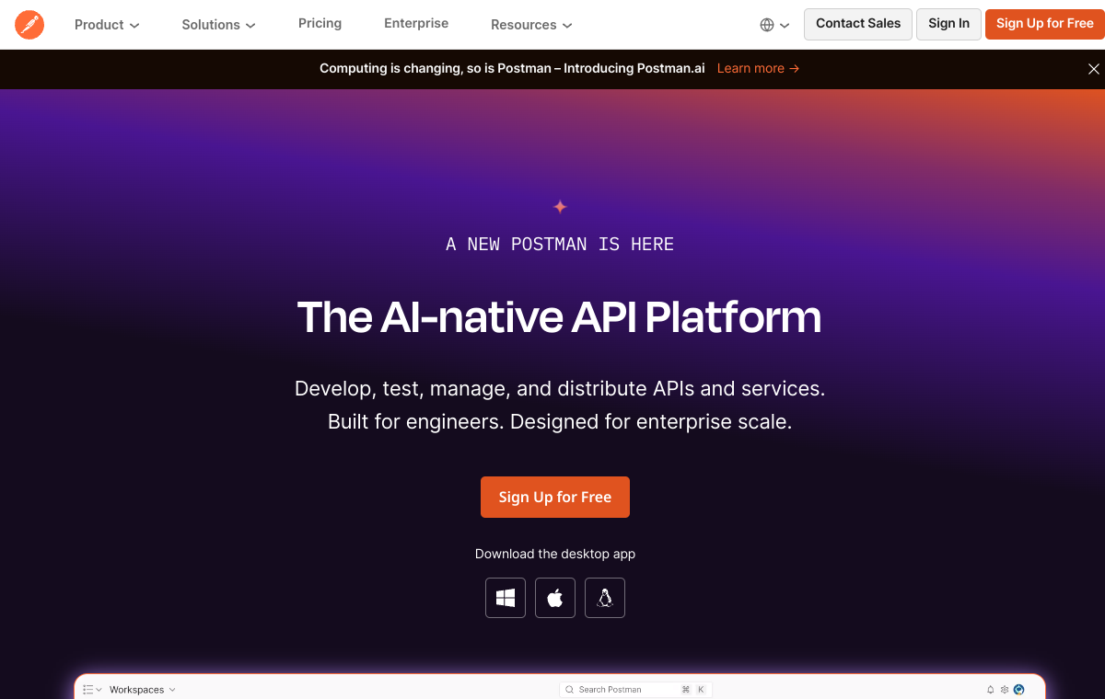Open settings gear in app preview

pyautogui.click(x=1005, y=690)
